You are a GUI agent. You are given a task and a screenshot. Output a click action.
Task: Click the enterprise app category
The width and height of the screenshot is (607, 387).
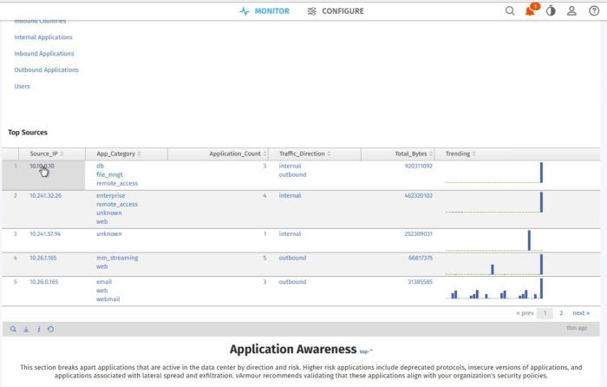(111, 195)
